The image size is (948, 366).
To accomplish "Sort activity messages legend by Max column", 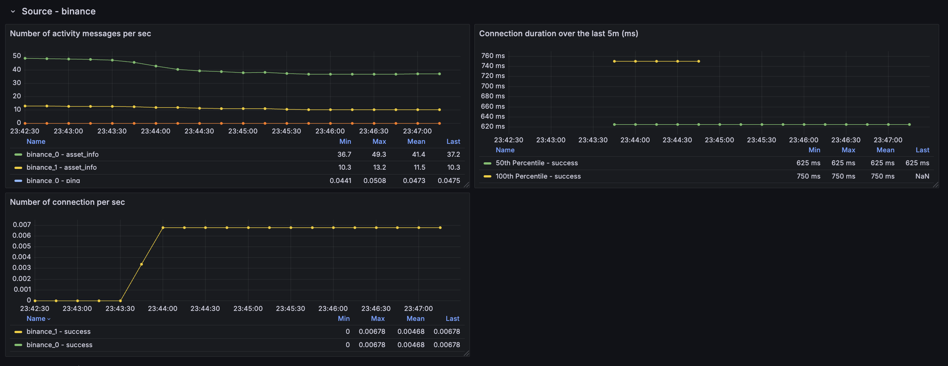I will [x=379, y=142].
